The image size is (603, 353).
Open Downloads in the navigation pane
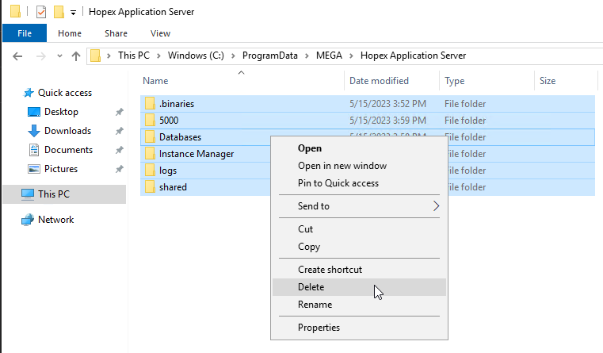coord(67,131)
